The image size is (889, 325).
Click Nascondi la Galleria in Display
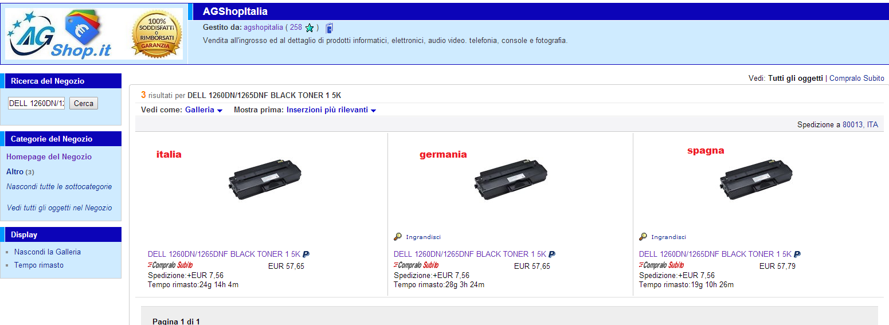(48, 252)
